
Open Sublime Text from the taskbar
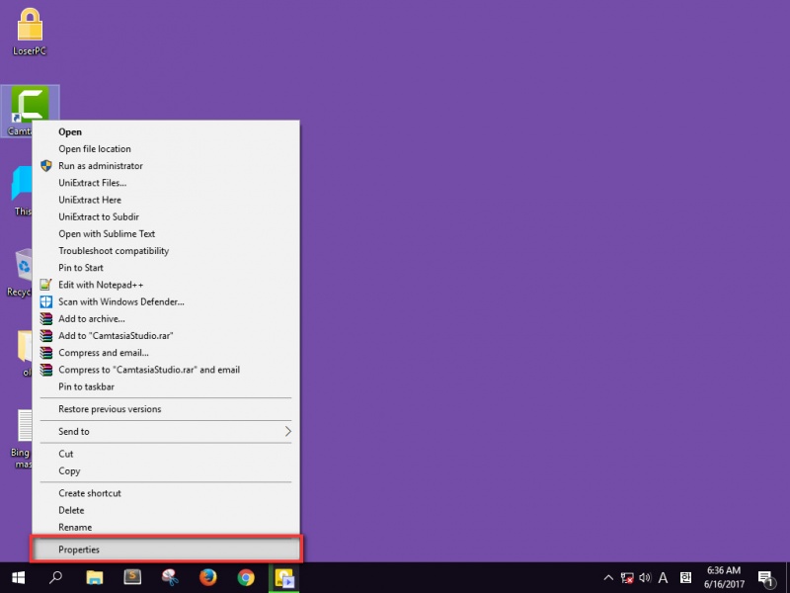pos(132,577)
